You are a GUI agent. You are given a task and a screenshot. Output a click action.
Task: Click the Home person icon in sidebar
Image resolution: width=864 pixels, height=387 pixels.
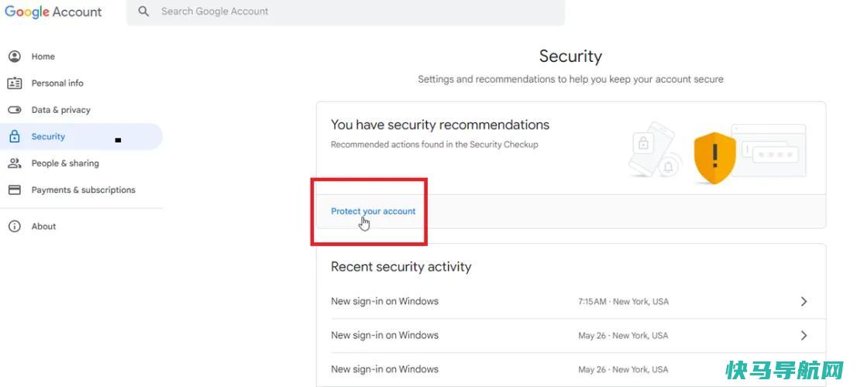(x=14, y=57)
